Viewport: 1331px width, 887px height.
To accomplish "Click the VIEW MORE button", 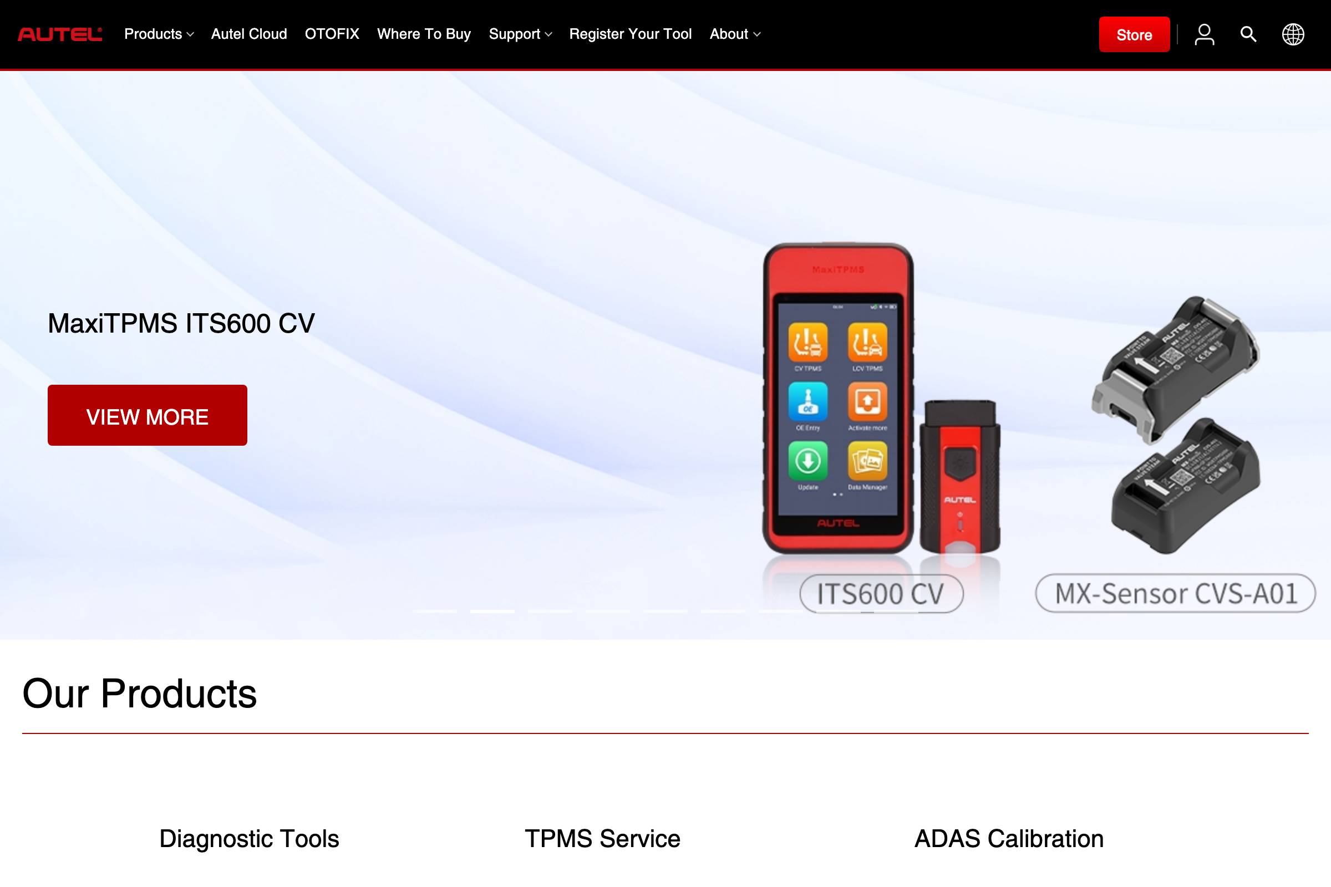I will click(x=147, y=415).
